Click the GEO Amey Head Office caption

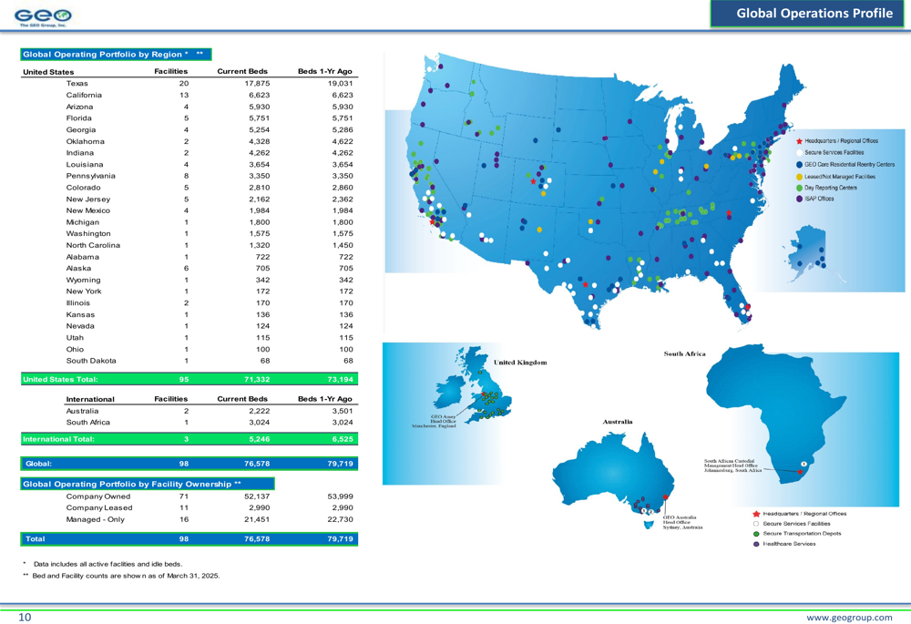click(434, 421)
